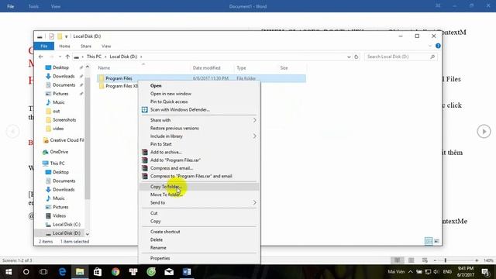Select Compress to "Program Files.rar" and email
The height and width of the screenshot is (279, 496).
[199, 176]
